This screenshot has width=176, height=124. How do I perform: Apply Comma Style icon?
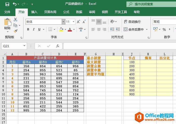pyautogui.click(x=169, y=30)
